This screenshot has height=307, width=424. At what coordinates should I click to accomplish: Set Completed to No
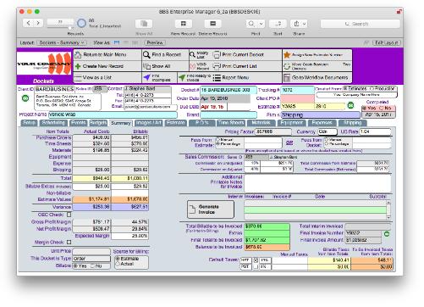pos(382,108)
